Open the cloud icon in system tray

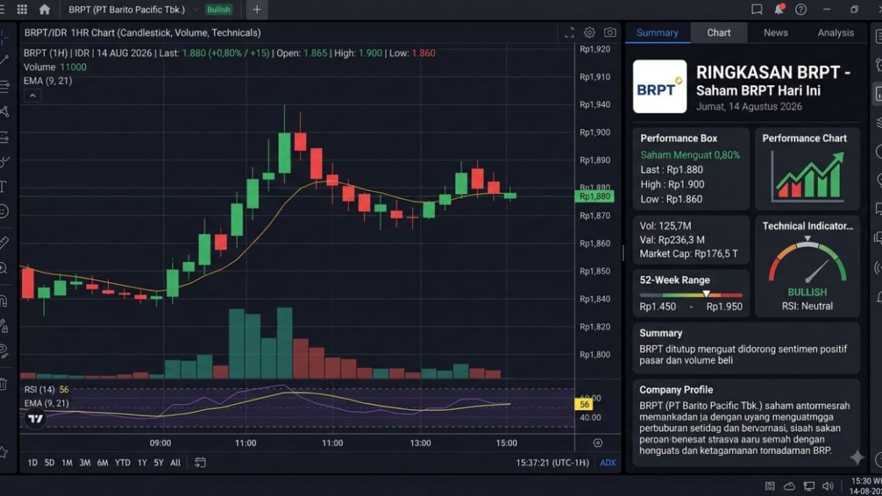(789, 486)
